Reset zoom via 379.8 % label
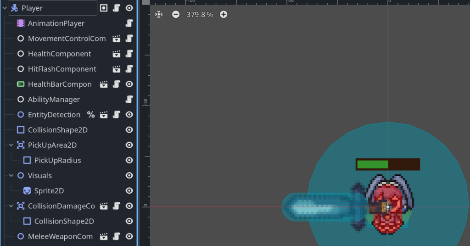This screenshot has width=470, height=246. click(x=200, y=14)
